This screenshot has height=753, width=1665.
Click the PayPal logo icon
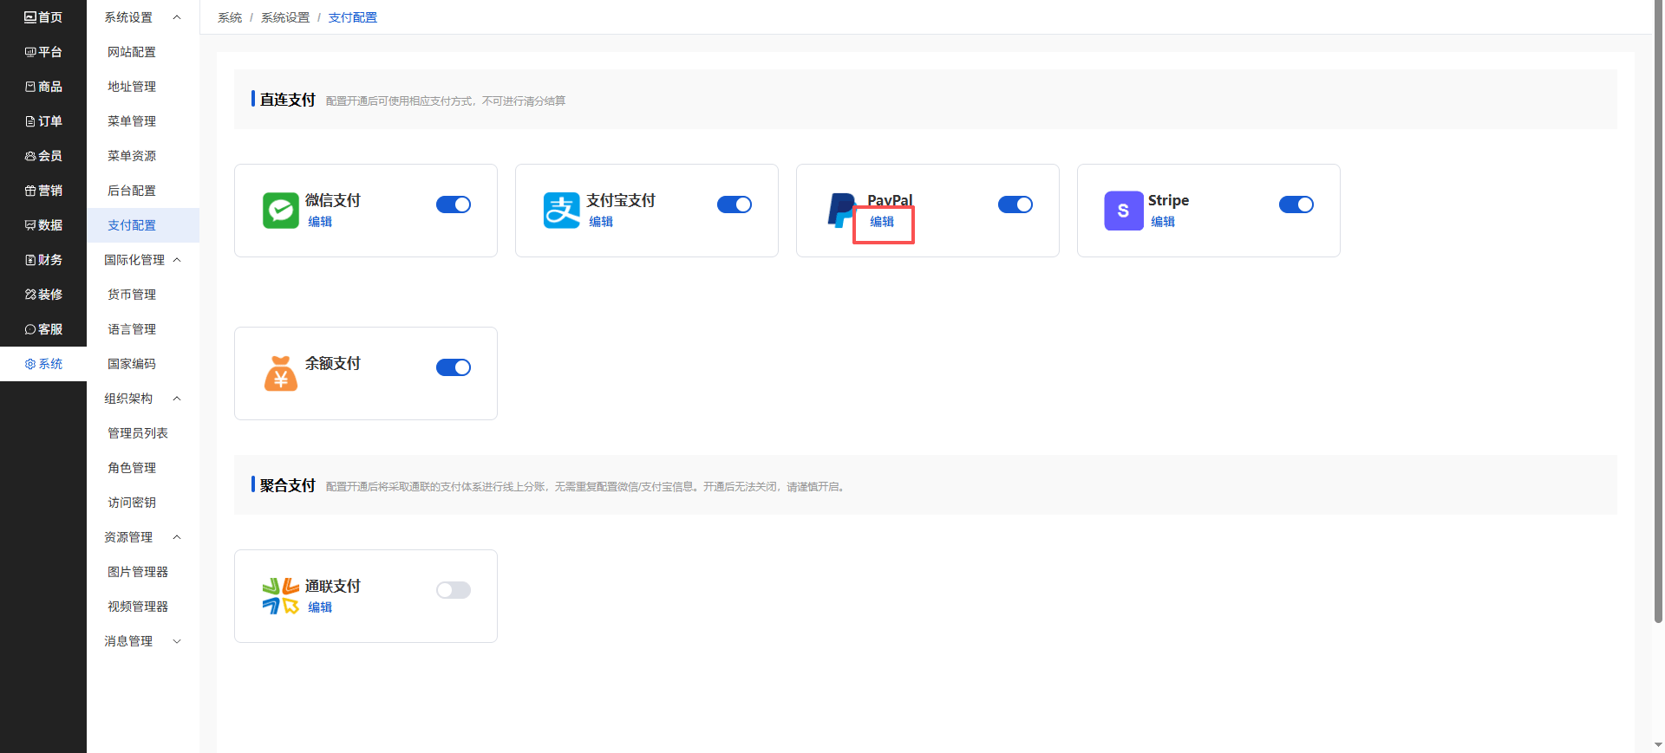[x=841, y=211]
